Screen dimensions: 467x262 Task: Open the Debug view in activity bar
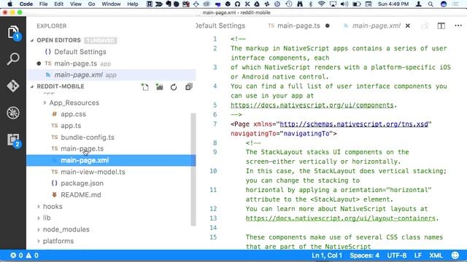[x=13, y=113]
